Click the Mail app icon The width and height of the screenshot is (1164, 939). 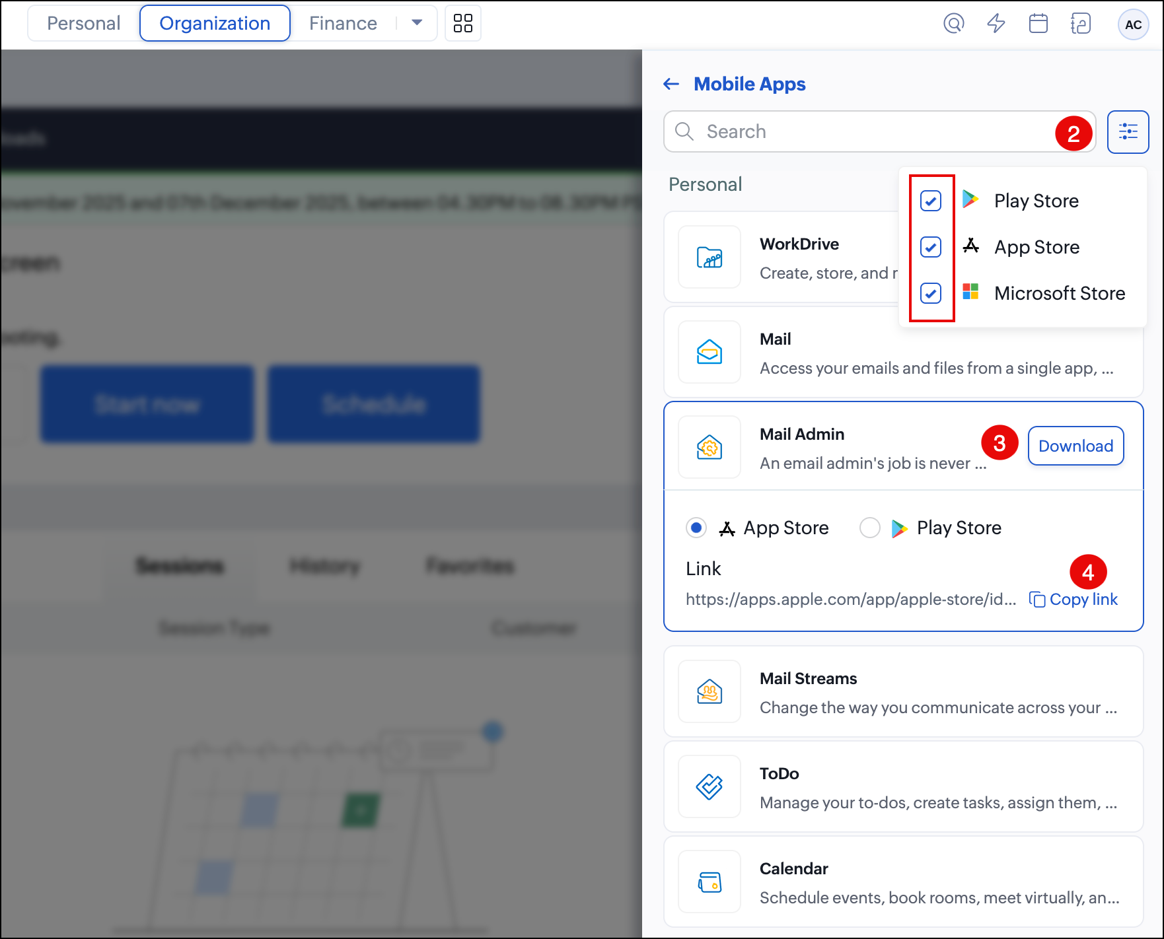[x=709, y=352]
